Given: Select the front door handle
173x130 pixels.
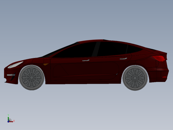Looking at the screenshot, I should tap(86, 60).
